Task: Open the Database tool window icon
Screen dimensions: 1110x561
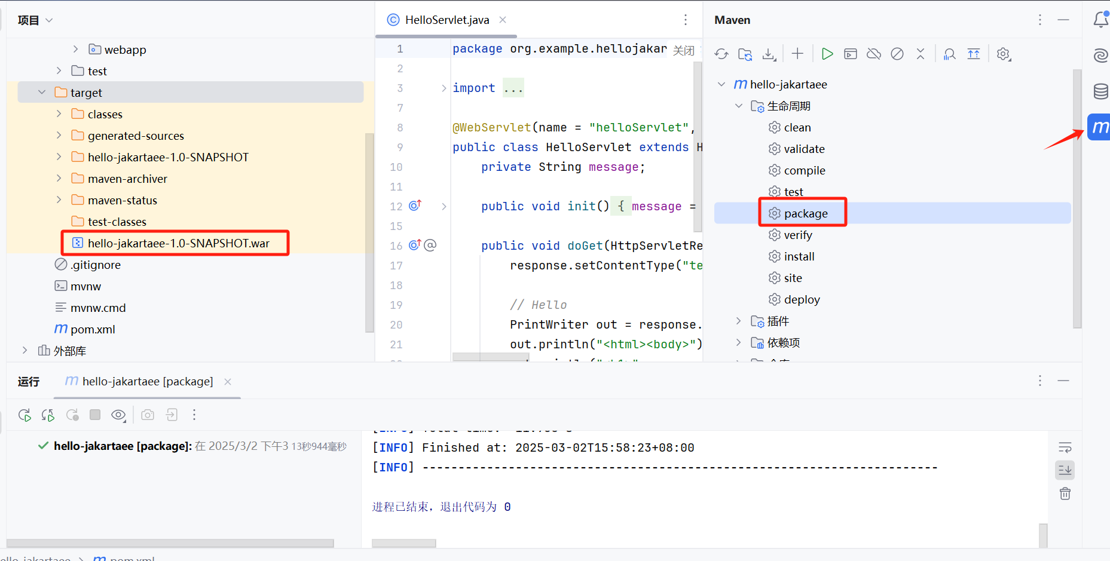Action: point(1100,91)
